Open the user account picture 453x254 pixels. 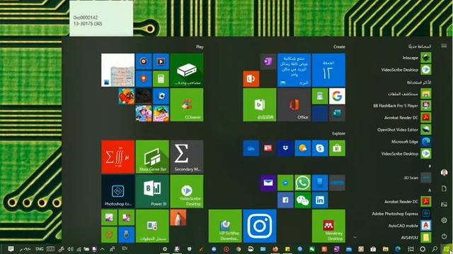pyautogui.click(x=445, y=172)
